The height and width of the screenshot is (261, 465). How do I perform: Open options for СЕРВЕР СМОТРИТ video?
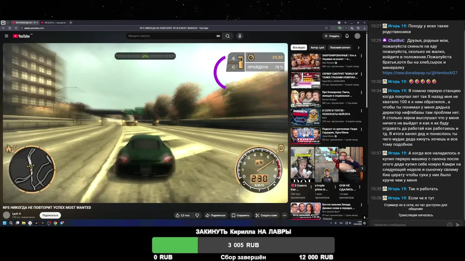[x=361, y=74]
